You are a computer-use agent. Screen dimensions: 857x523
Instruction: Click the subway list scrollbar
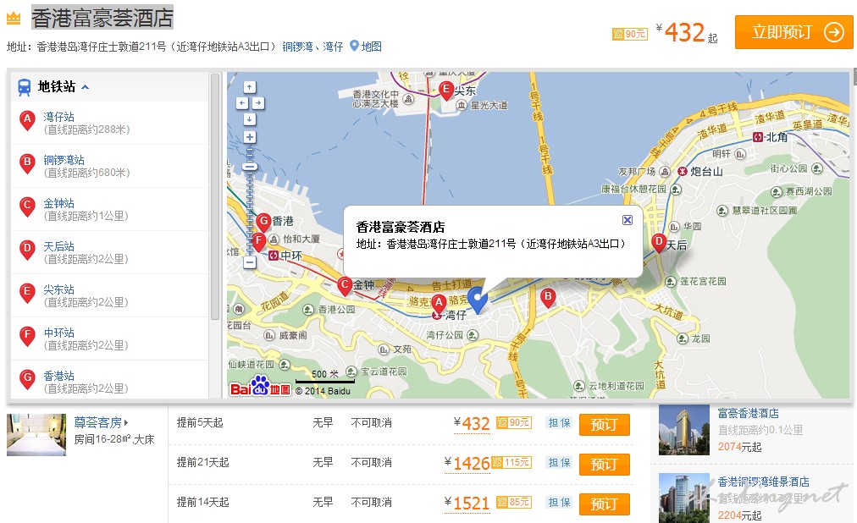[x=215, y=196]
